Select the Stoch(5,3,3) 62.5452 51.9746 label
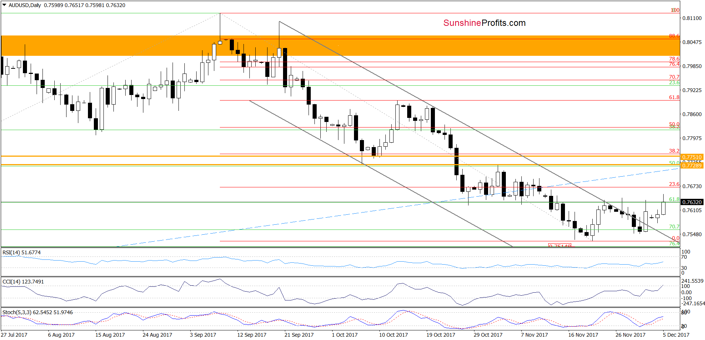Screen dimensions: 705x340 click(x=38, y=312)
